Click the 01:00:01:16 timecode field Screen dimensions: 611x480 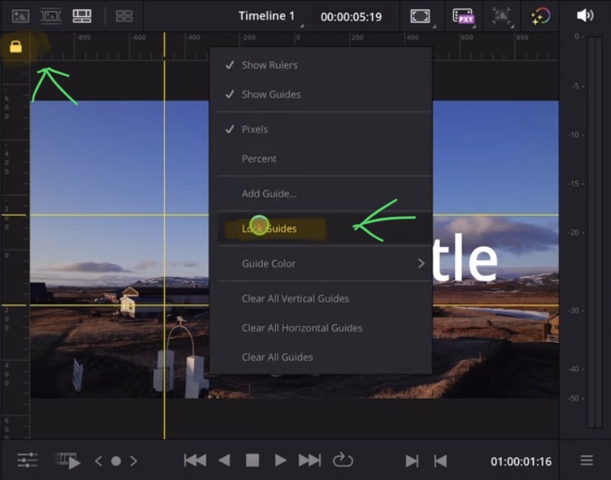coord(521,461)
